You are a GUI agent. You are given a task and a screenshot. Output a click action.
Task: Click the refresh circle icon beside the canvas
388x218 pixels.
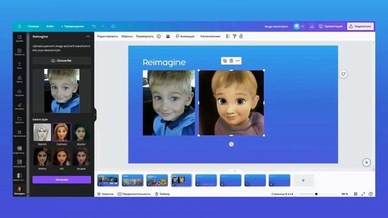coord(343,74)
